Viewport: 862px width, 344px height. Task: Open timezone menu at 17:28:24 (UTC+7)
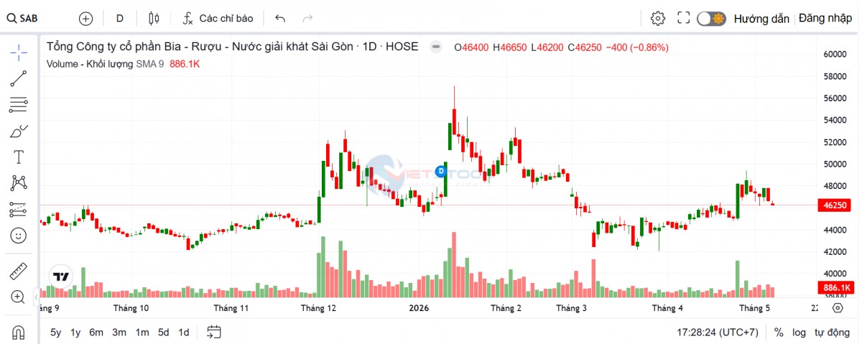coord(717,333)
